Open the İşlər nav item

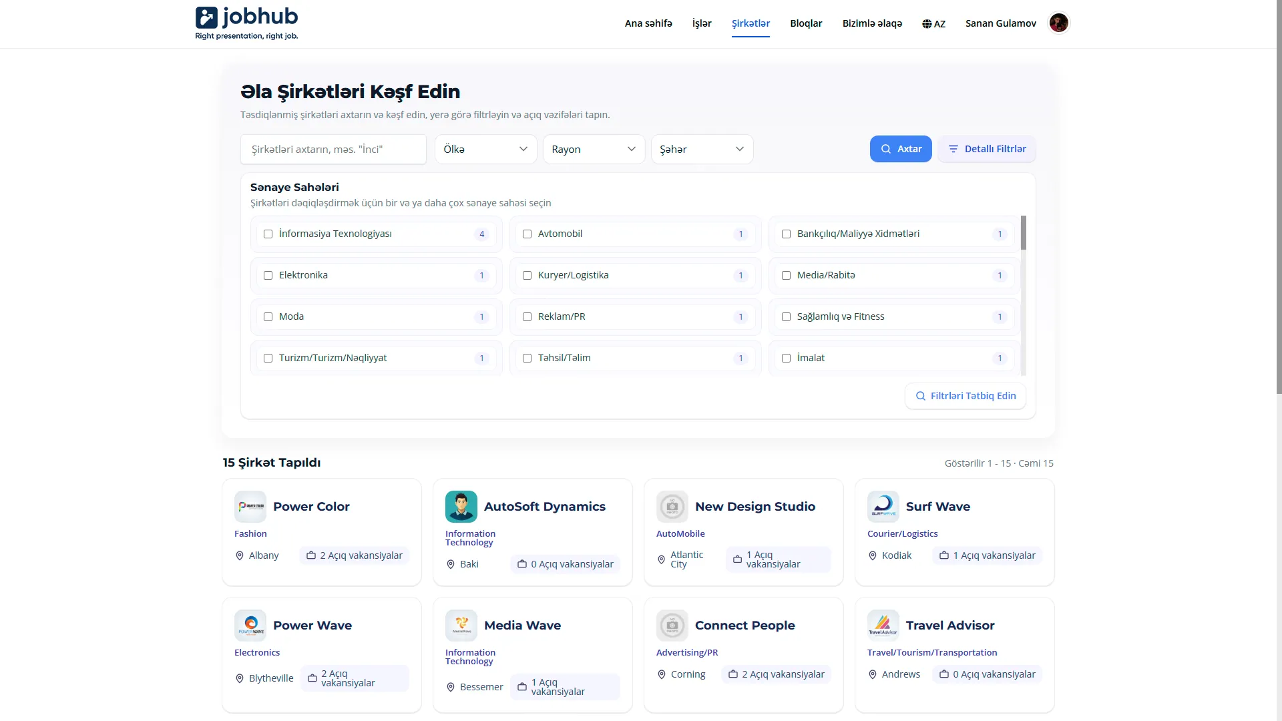point(702,23)
